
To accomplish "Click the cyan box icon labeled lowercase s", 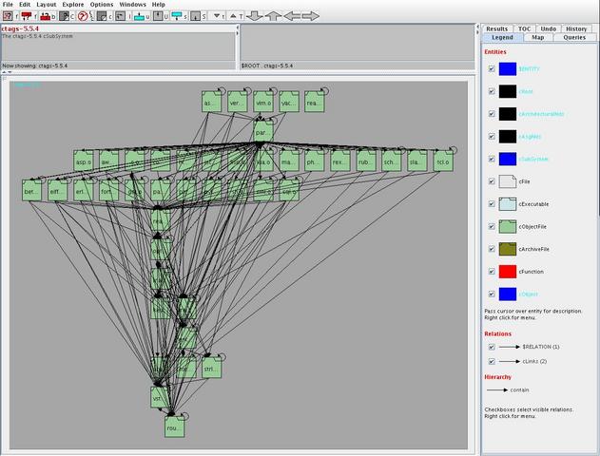I will [177, 16].
